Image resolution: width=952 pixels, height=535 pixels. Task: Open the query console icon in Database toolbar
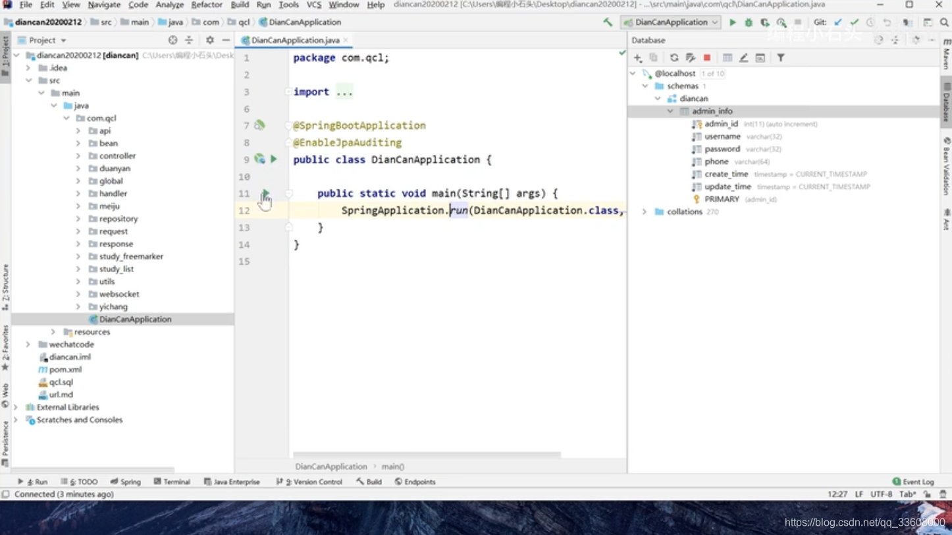click(x=760, y=58)
